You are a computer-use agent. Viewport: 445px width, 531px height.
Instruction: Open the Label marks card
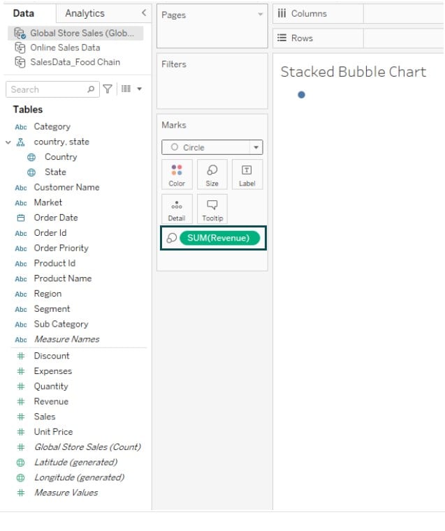pos(247,174)
